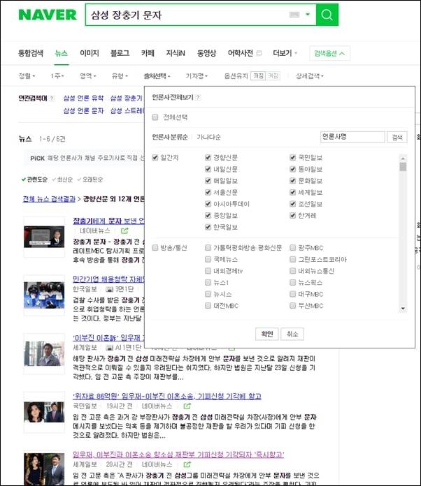Open the 유형 dropdown

(x=120, y=76)
